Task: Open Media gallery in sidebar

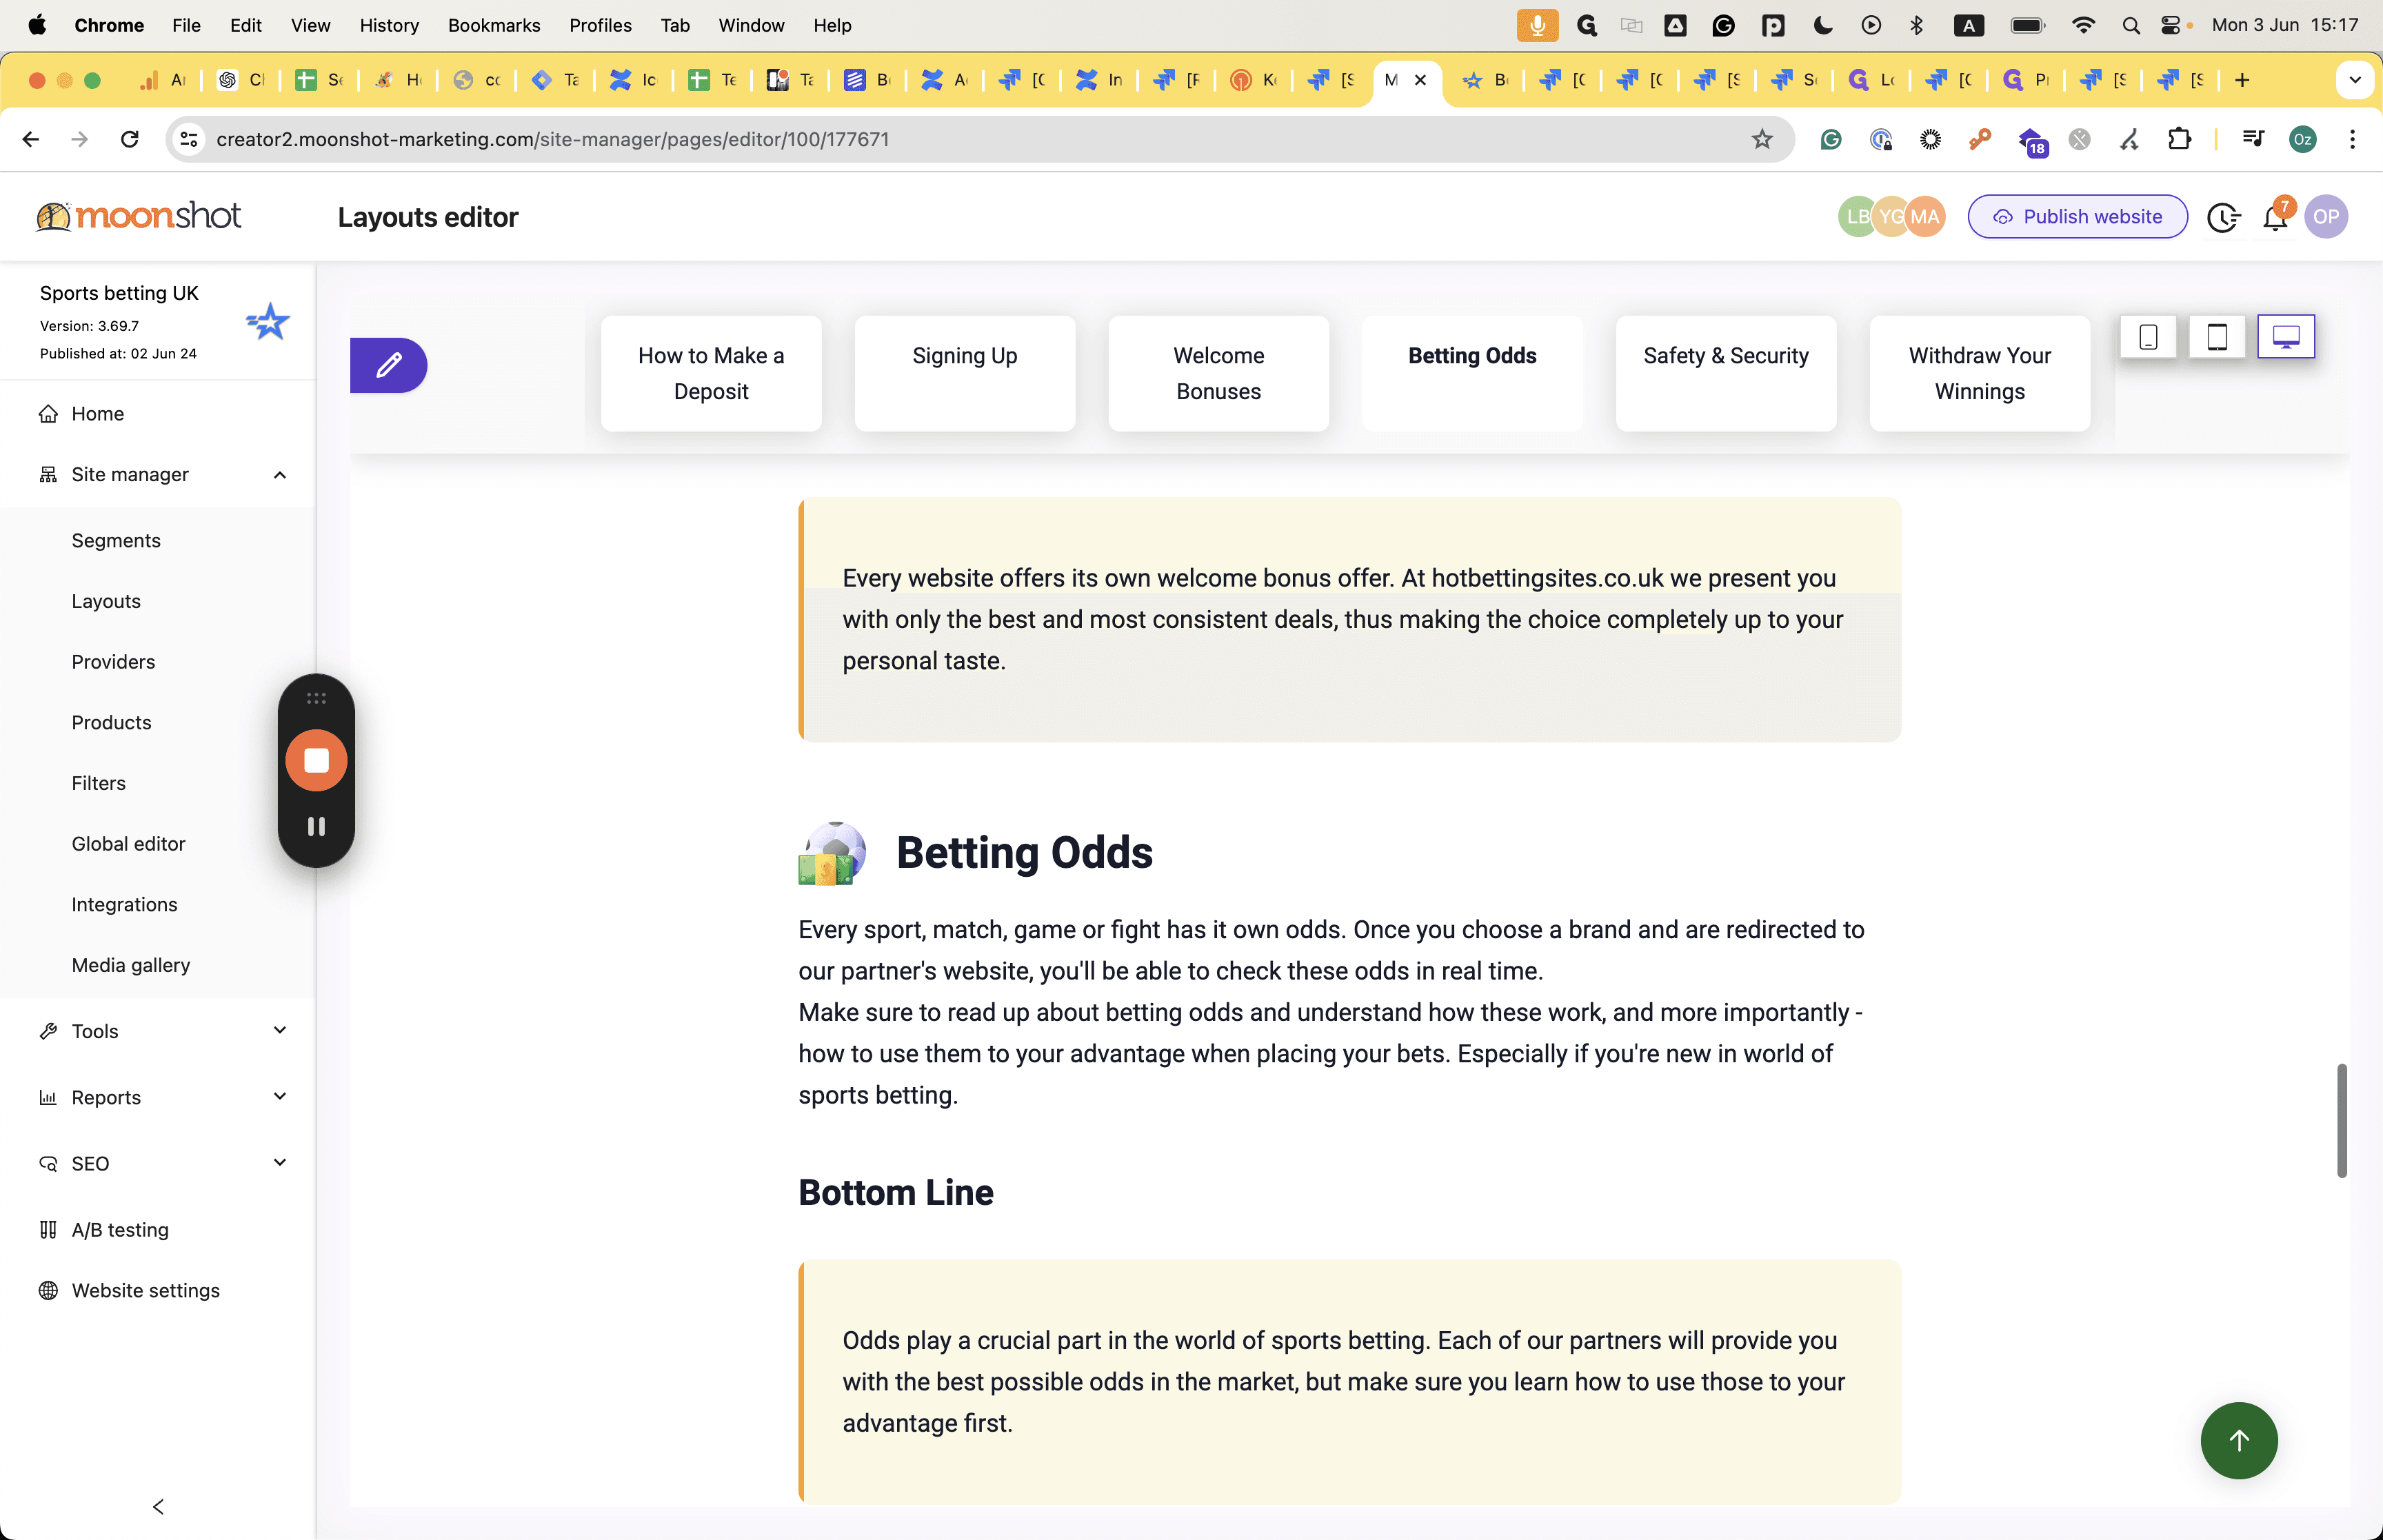Action: click(x=131, y=965)
